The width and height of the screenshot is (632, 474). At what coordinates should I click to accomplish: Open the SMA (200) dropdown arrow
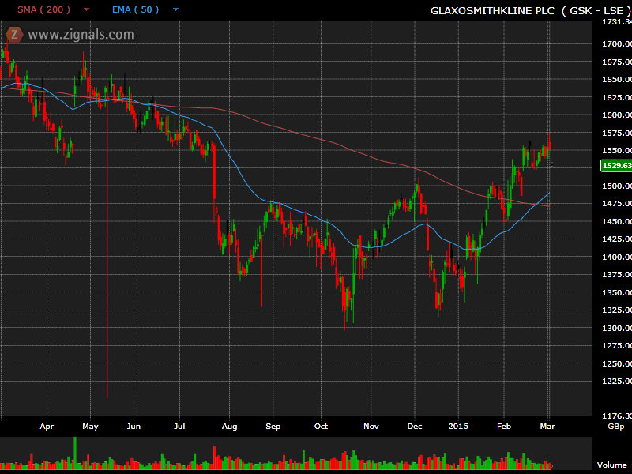tap(85, 9)
